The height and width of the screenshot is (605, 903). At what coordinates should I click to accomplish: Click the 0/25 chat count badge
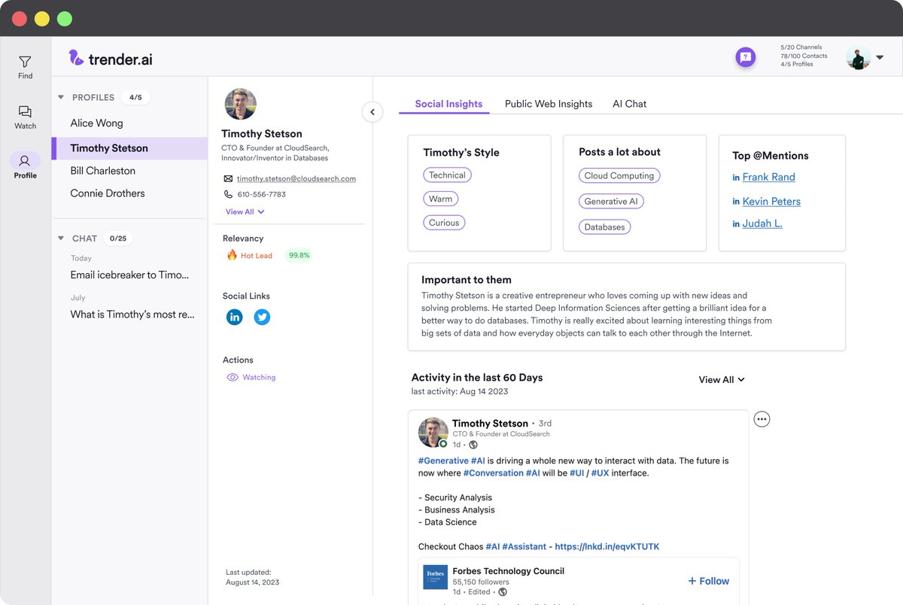click(x=118, y=239)
